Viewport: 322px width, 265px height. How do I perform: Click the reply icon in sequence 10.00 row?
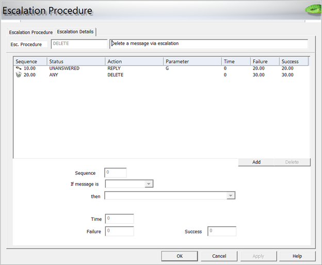19,68
